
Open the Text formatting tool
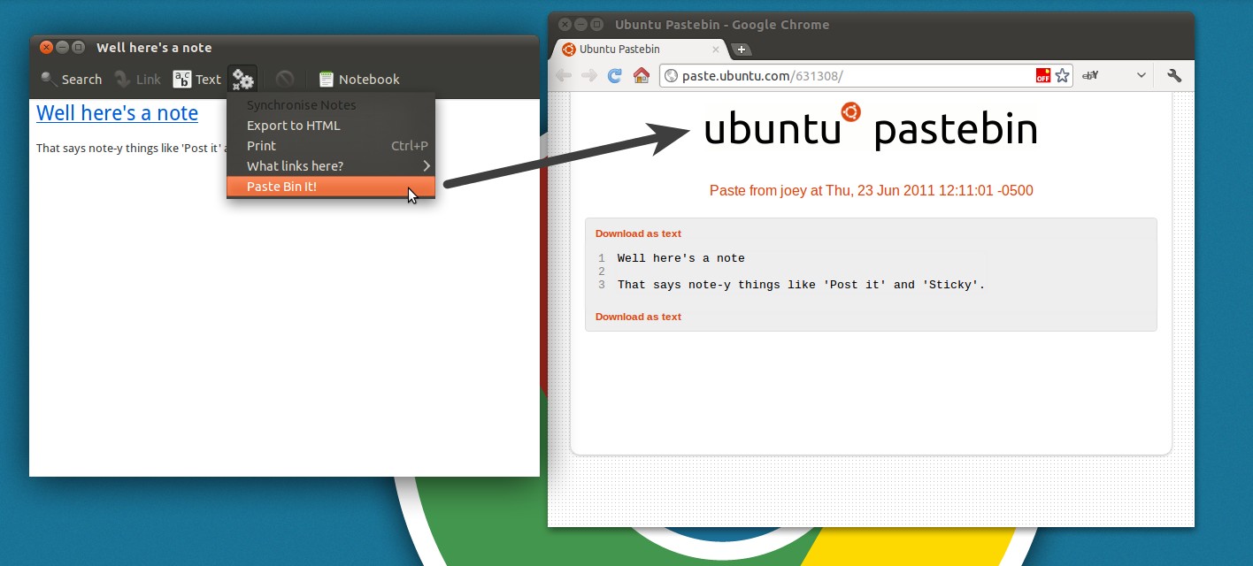pos(196,80)
